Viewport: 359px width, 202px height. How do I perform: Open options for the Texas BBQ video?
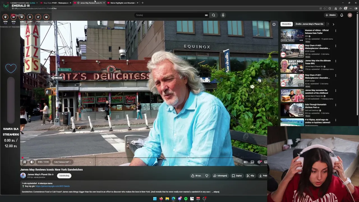point(336,61)
